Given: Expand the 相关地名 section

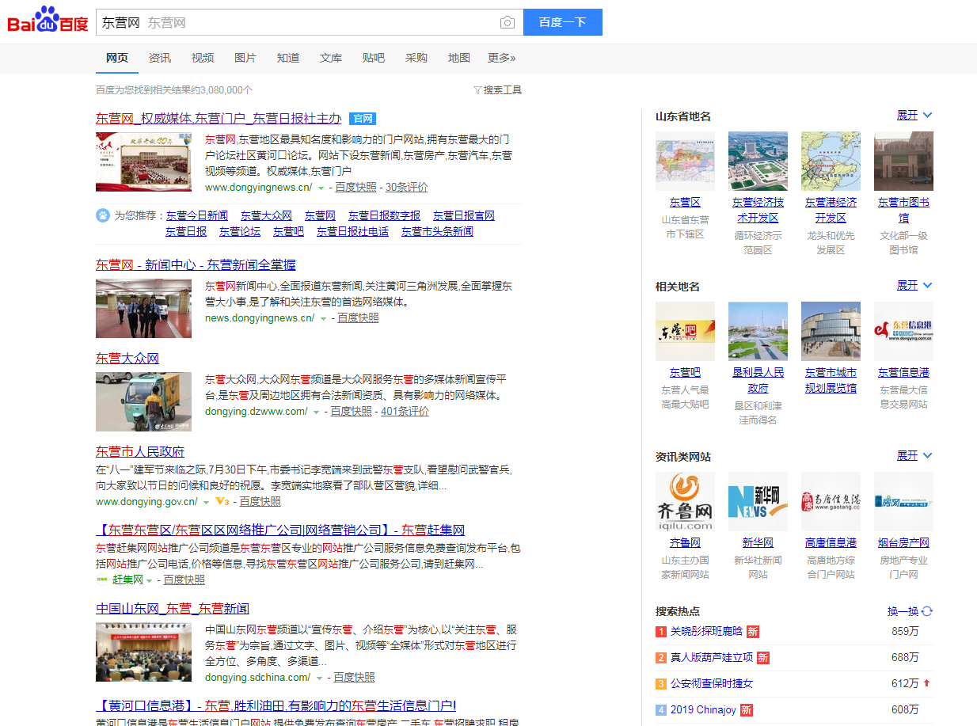Looking at the screenshot, I should click(x=914, y=286).
